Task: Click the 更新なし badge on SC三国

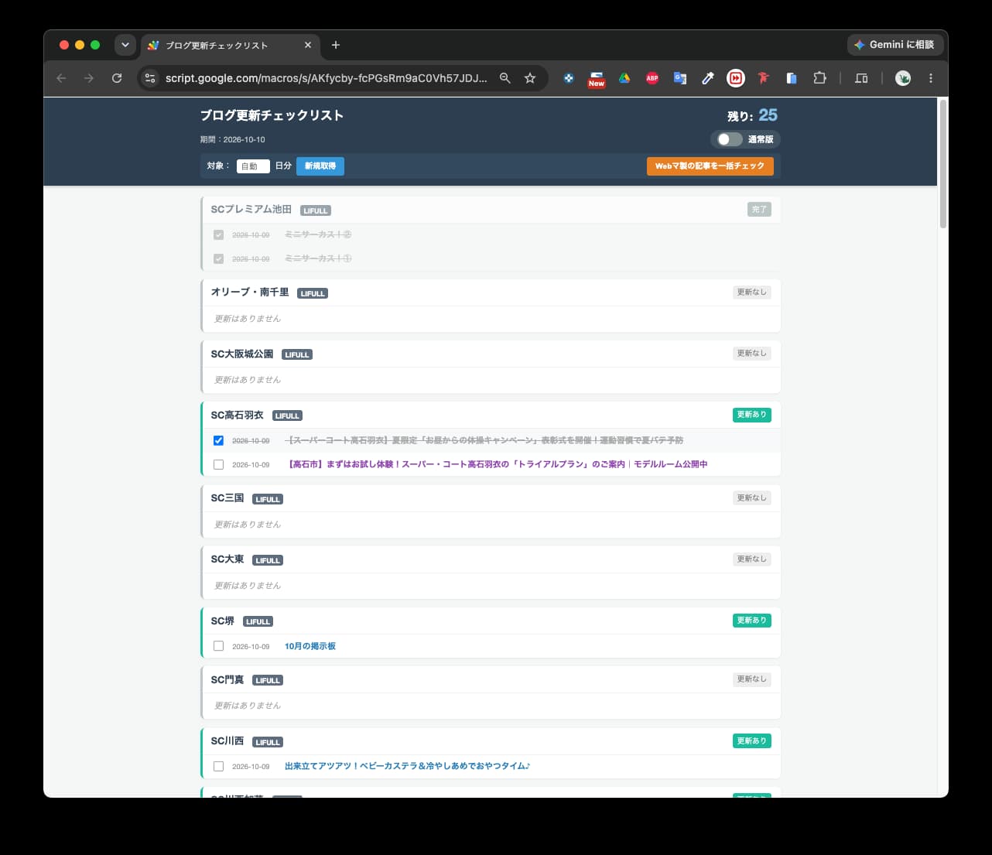Action: (751, 498)
